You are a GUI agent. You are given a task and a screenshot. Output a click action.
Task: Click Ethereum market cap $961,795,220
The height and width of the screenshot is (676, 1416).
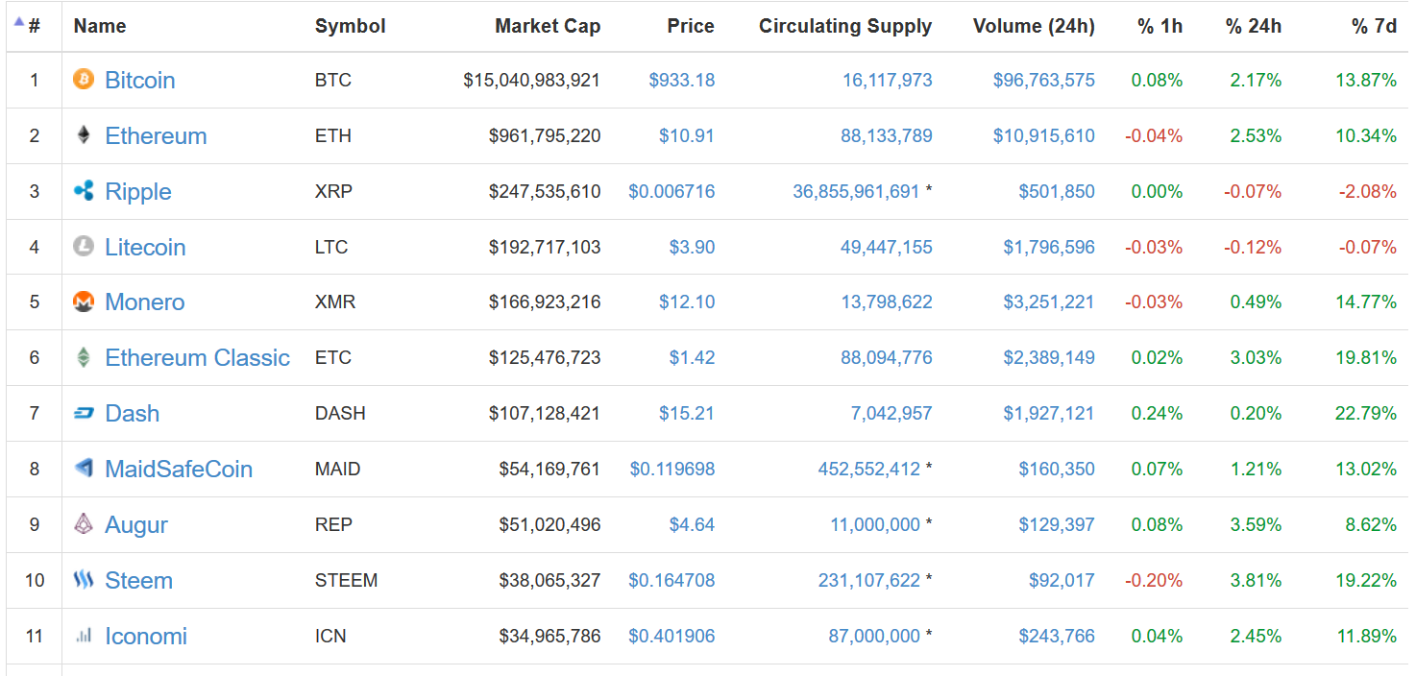click(x=545, y=135)
